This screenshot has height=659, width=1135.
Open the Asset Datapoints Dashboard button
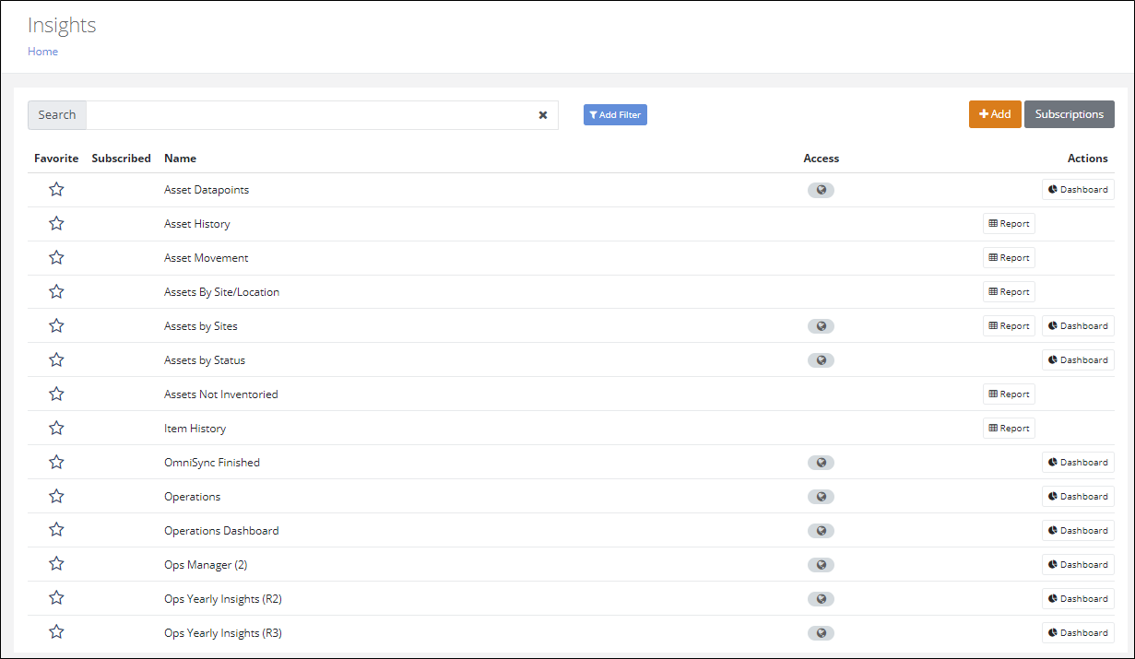tap(1078, 190)
